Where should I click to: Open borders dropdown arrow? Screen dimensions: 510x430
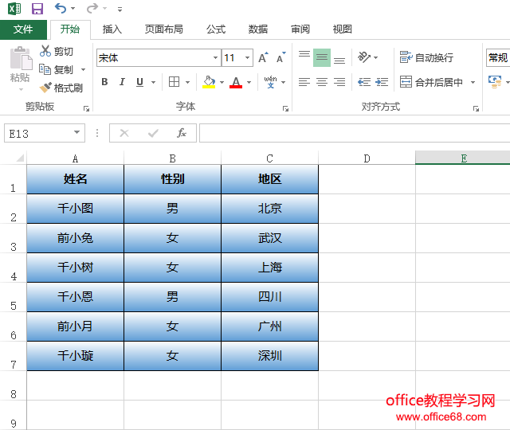click(188, 82)
